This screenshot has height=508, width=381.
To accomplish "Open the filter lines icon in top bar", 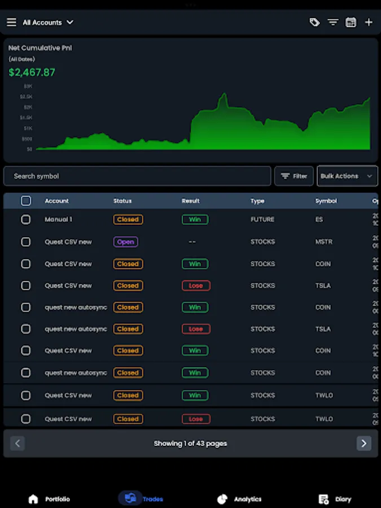I will coord(332,23).
